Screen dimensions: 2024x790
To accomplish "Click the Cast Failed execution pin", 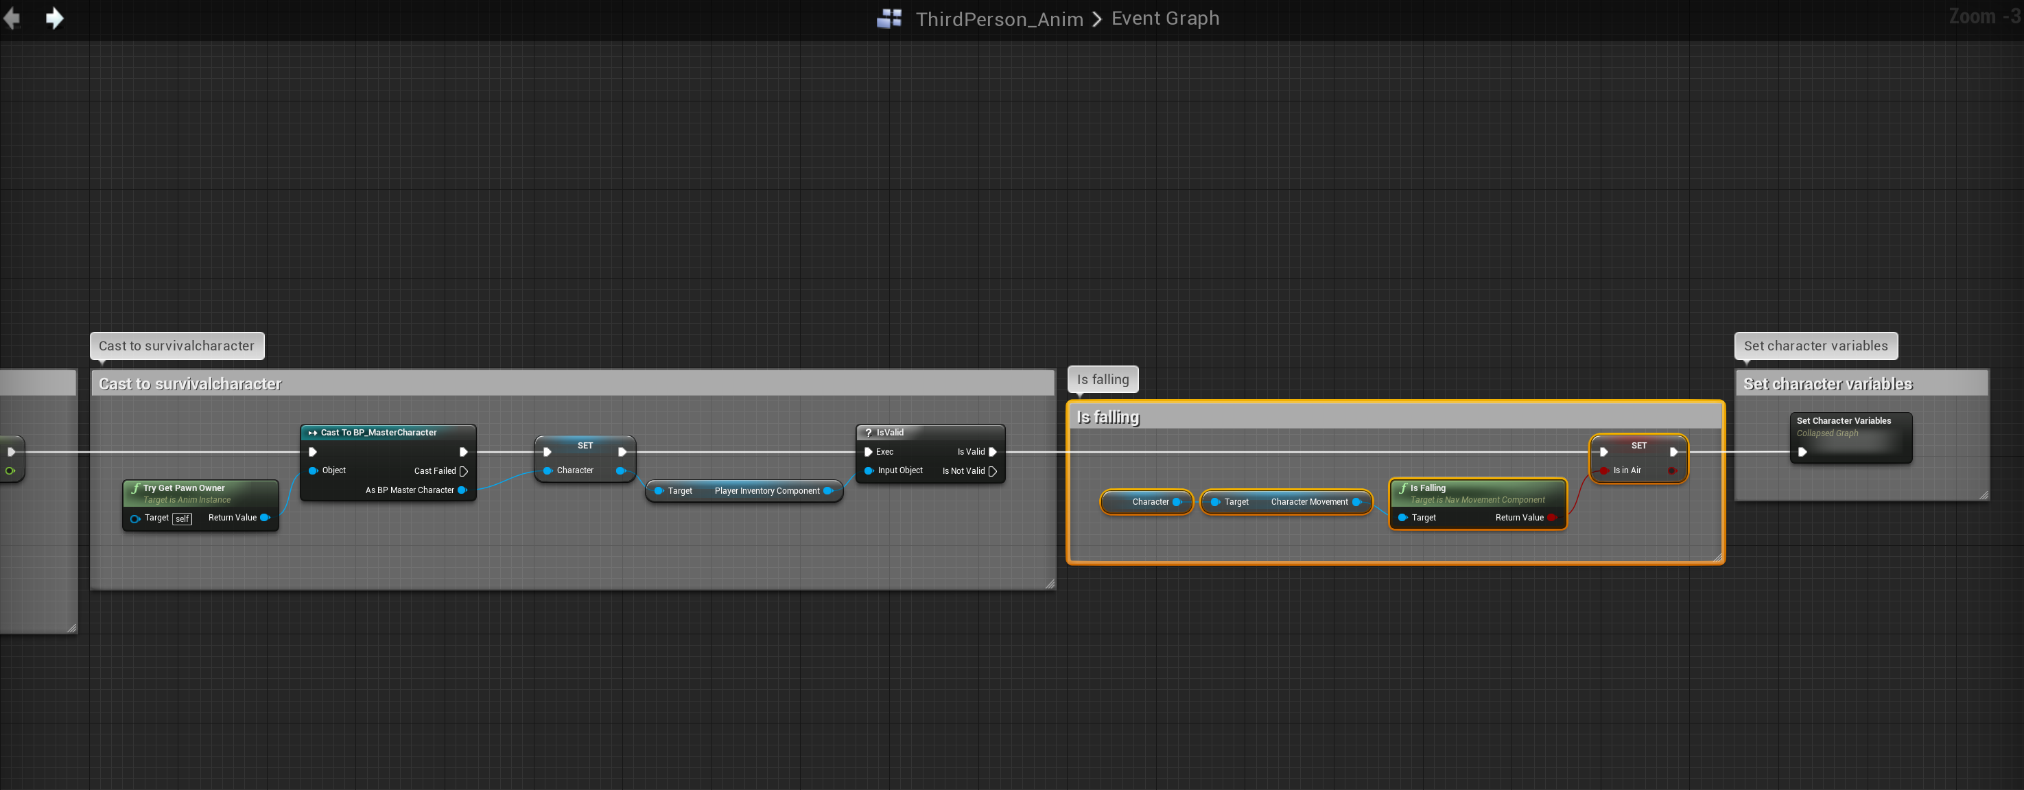I will coord(464,471).
